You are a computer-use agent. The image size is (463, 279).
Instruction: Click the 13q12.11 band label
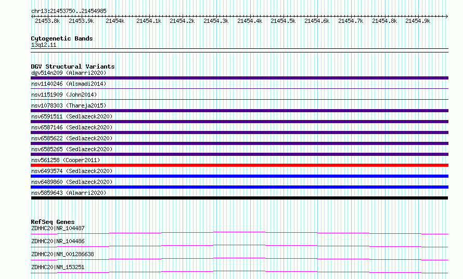click(44, 45)
